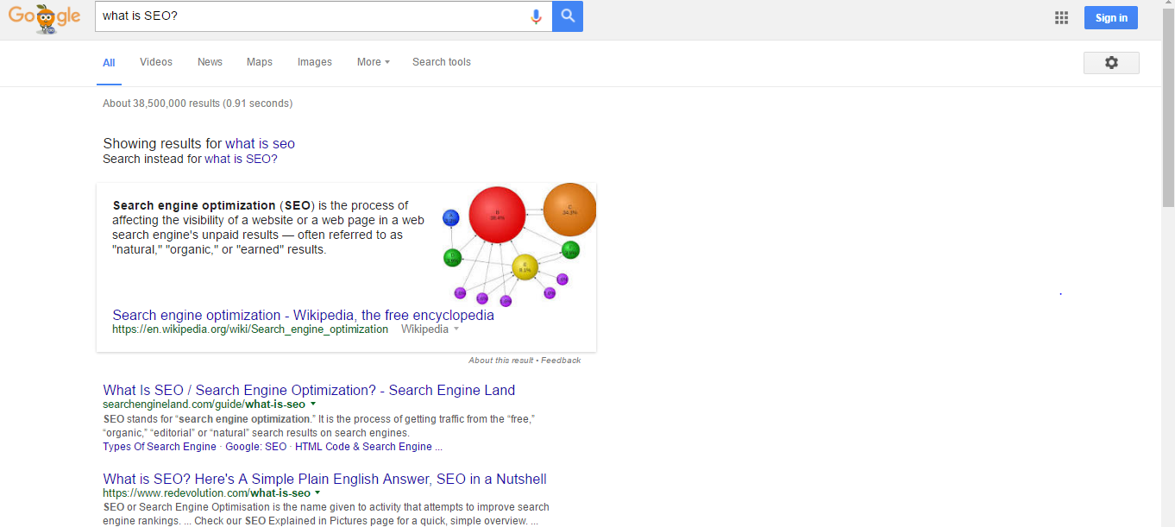
Task: Click the Google doodle logo
Action: coord(45,16)
